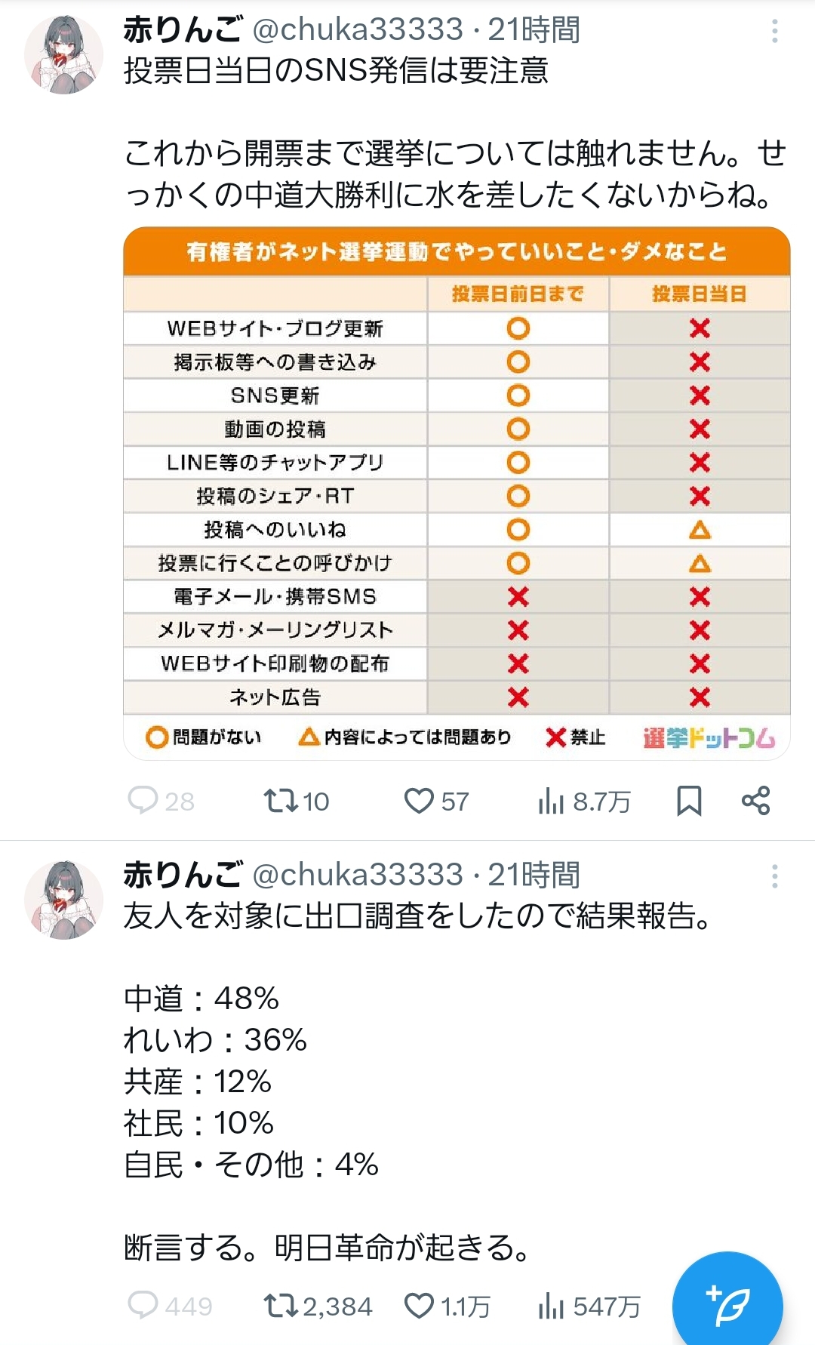This screenshot has width=815, height=1345.
Task: Open profile avatar on first tweet
Action: [63, 54]
